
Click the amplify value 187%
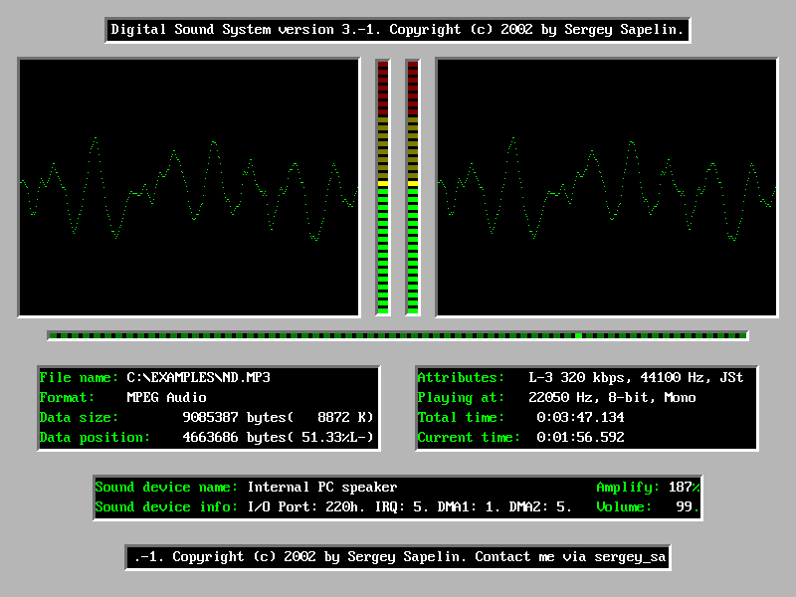[x=684, y=487]
